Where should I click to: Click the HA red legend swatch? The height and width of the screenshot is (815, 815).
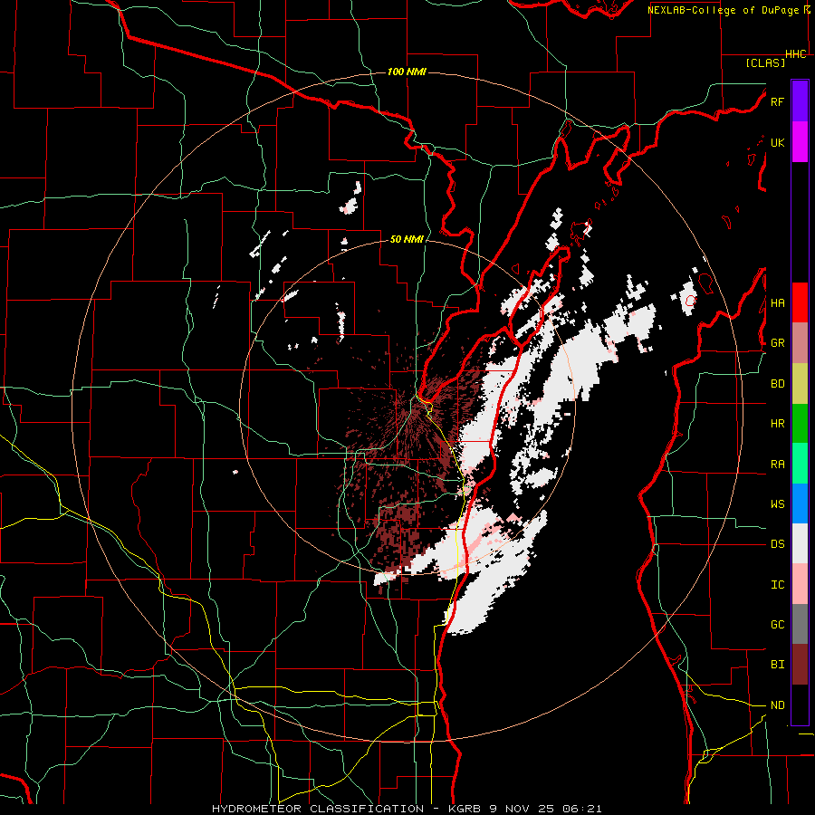click(x=800, y=302)
